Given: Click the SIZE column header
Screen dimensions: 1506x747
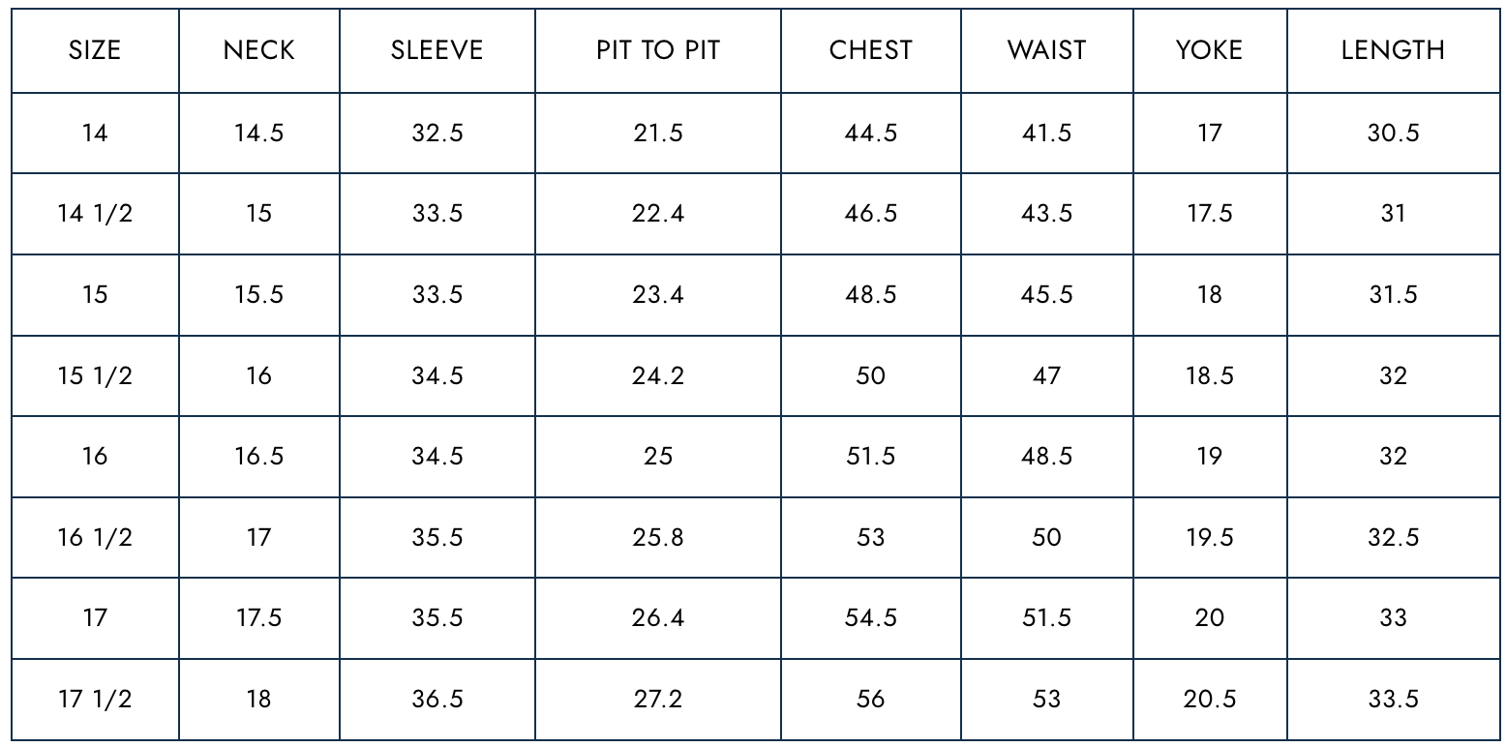Looking at the screenshot, I should (95, 50).
